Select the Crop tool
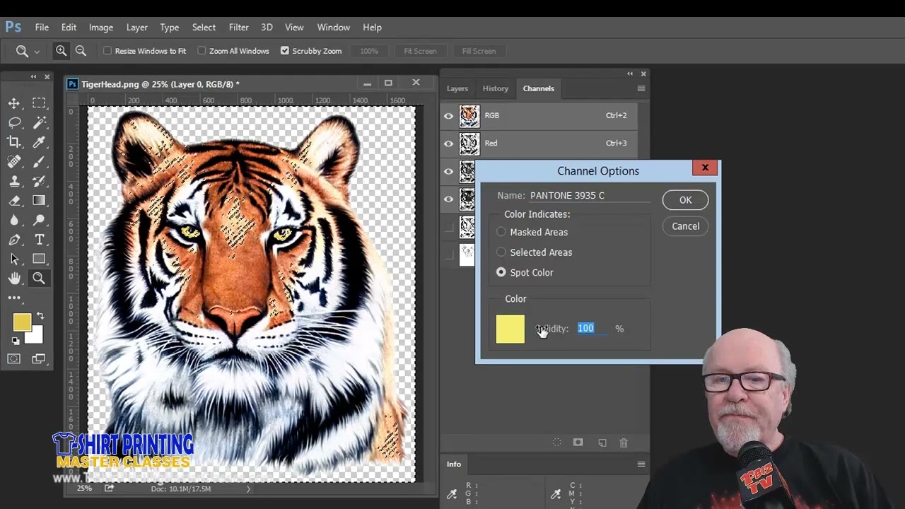This screenshot has width=905, height=509. click(x=14, y=142)
